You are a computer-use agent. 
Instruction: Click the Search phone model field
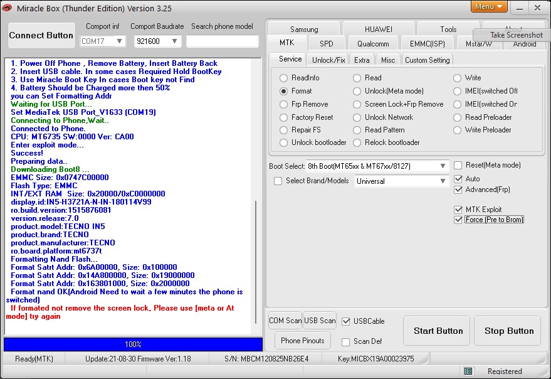[x=223, y=41]
